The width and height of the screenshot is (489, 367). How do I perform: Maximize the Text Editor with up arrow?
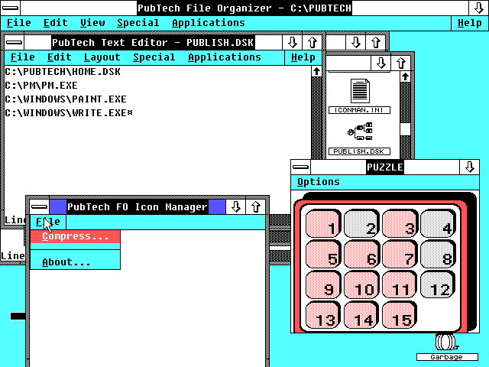click(x=313, y=43)
